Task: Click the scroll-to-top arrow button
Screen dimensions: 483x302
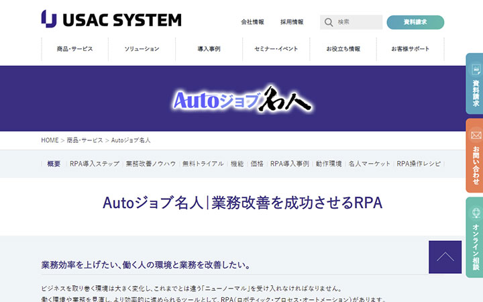Action: click(x=445, y=257)
